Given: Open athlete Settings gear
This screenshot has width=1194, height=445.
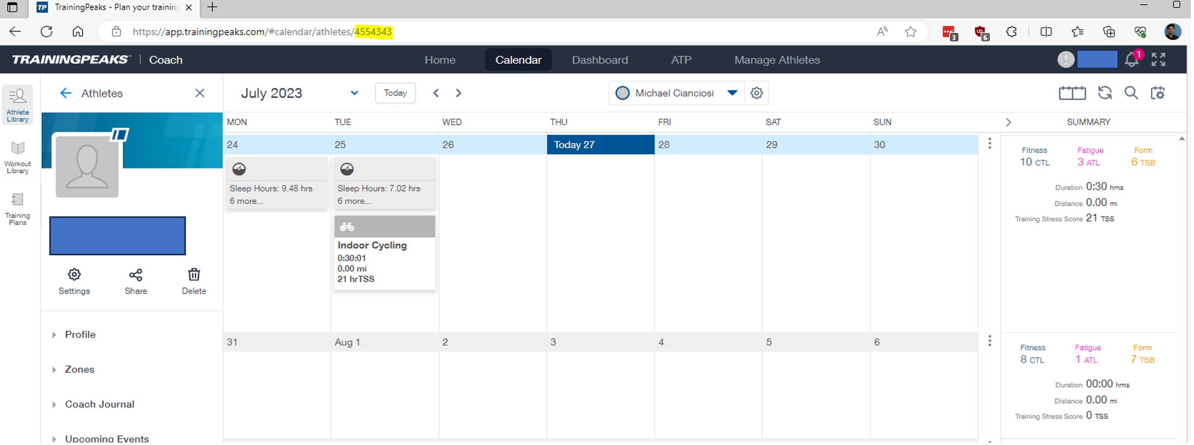Looking at the screenshot, I should (74, 281).
